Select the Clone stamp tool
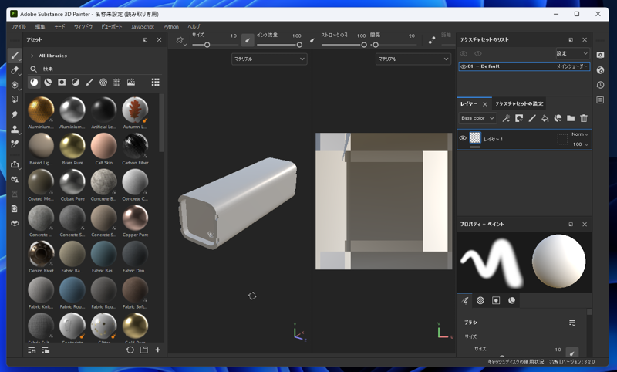This screenshot has height=372, width=617. click(15, 129)
